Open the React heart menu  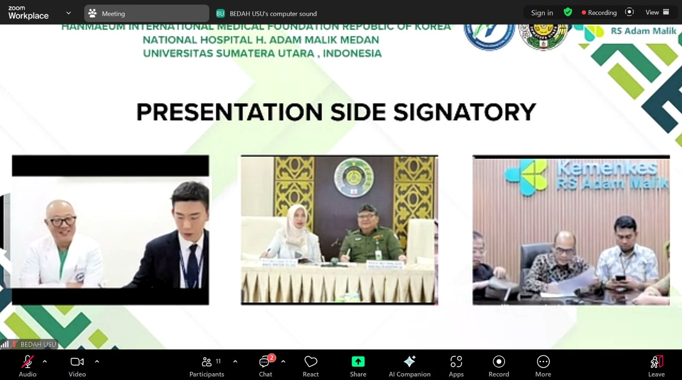[x=311, y=366]
